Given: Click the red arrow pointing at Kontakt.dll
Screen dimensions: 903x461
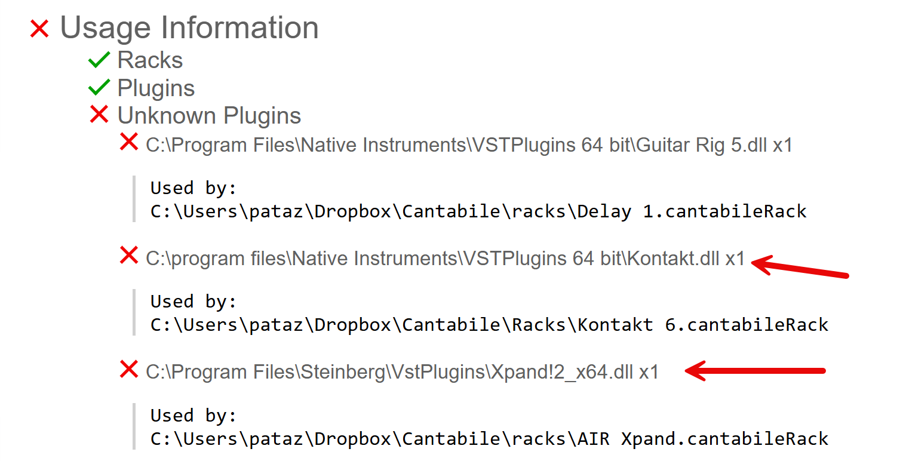Looking at the screenshot, I should (x=800, y=267).
